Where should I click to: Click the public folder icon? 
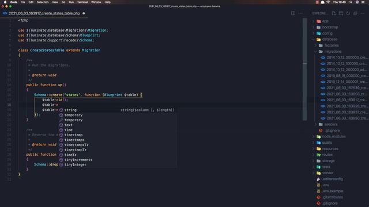319,143
